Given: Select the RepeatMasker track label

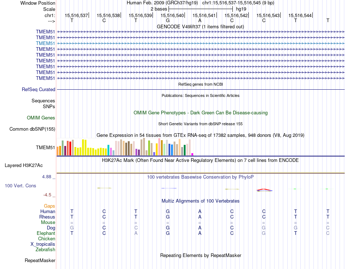Looking at the screenshot, I should (40, 260).
